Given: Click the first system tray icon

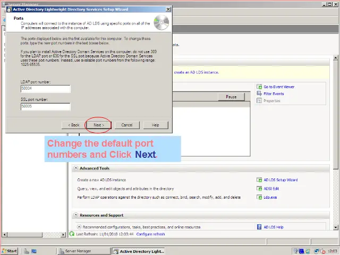Looking at the screenshot, I should pyautogui.click(x=296, y=251).
